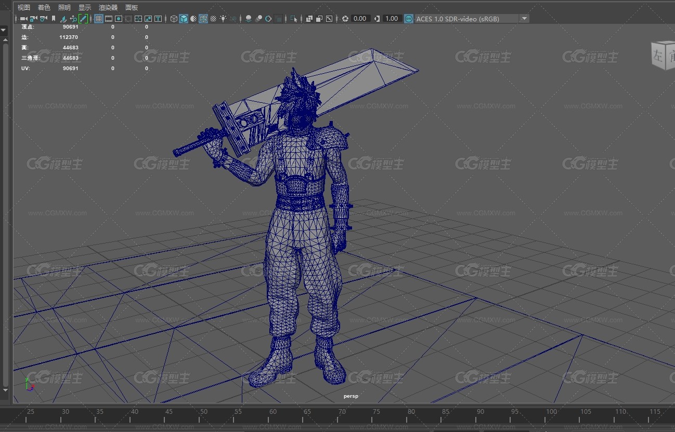Toggle the X-Ray overlapping squares icon
675x432 pixels.
pos(309,19)
